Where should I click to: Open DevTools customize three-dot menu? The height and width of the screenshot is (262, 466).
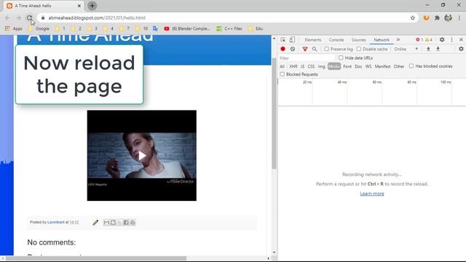(451, 40)
